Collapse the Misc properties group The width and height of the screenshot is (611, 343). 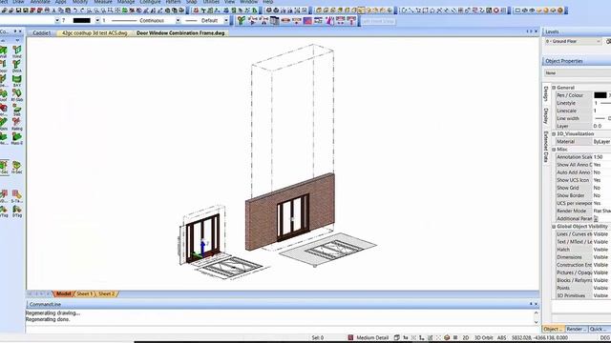(x=554, y=150)
